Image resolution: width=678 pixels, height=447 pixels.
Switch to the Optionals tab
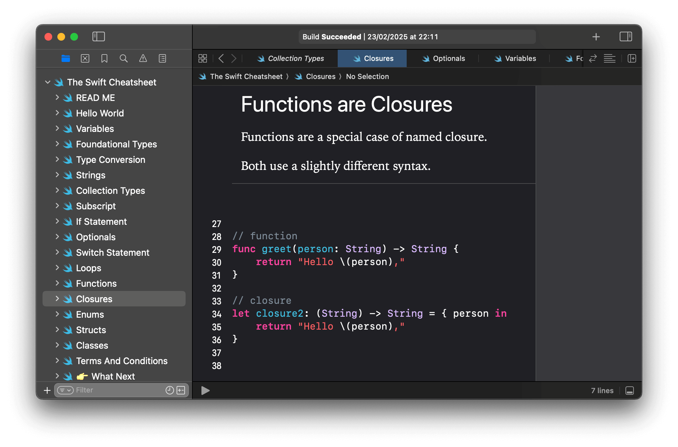(449, 58)
